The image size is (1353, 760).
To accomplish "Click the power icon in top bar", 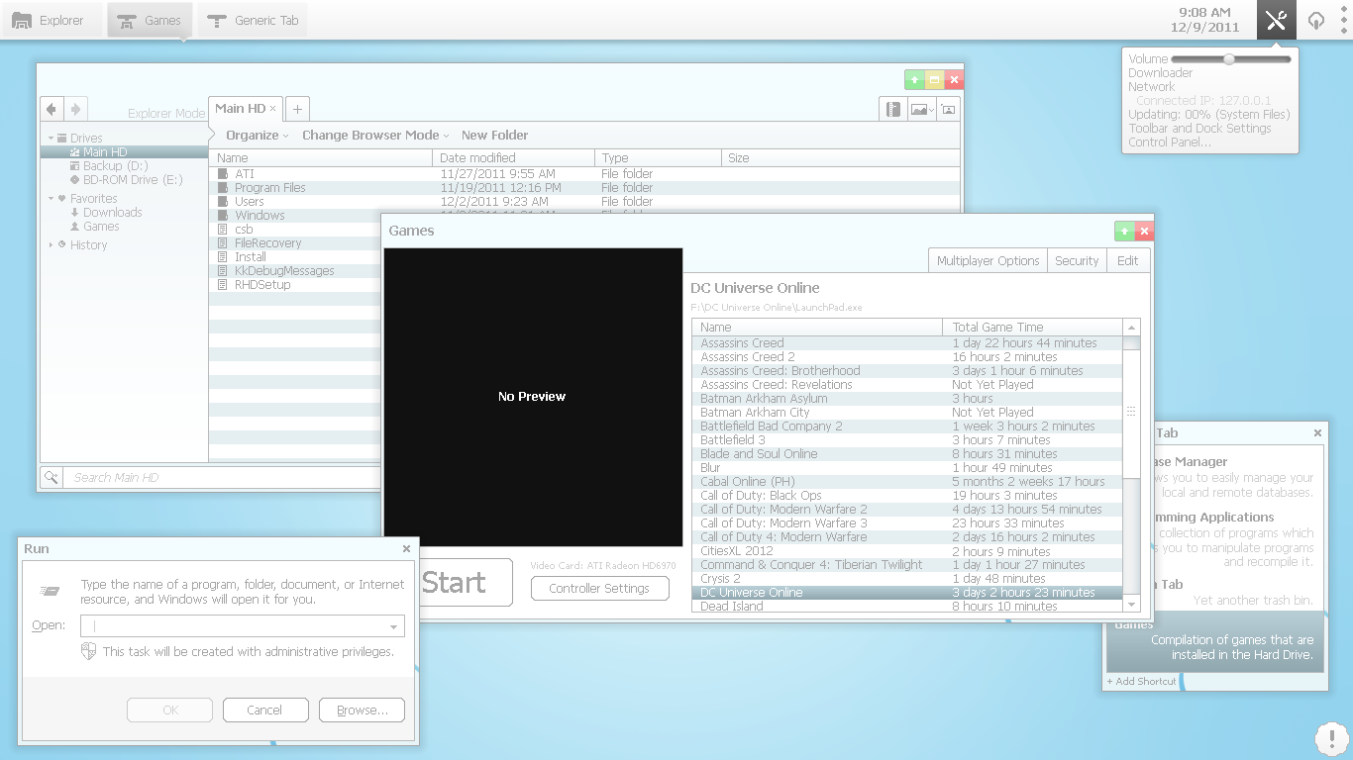I will click(1315, 21).
